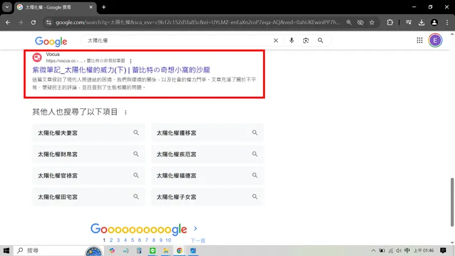View site information icon in address bar
The height and width of the screenshot is (256, 455).
(x=49, y=22)
